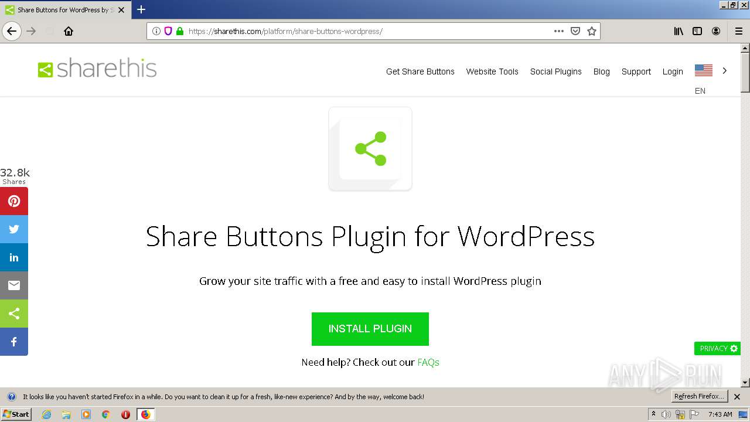Click the EN language label

coord(700,91)
